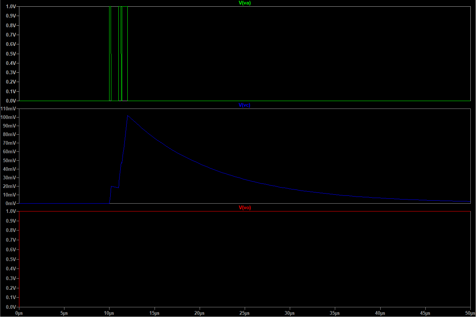This screenshot has width=476, height=317.
Task: Click the 50mV tick on V(vc) axis
Action: pyautogui.click(x=10, y=160)
